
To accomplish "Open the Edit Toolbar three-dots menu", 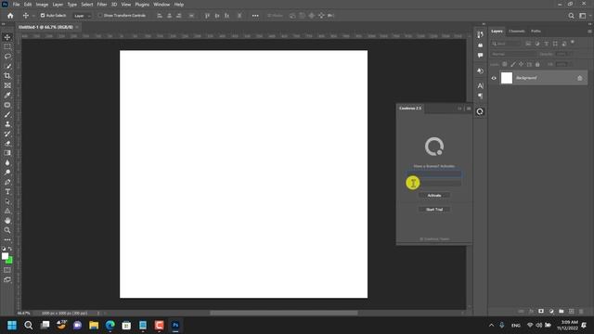I will (7, 239).
